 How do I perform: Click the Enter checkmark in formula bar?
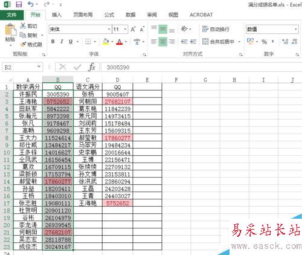click(x=77, y=67)
